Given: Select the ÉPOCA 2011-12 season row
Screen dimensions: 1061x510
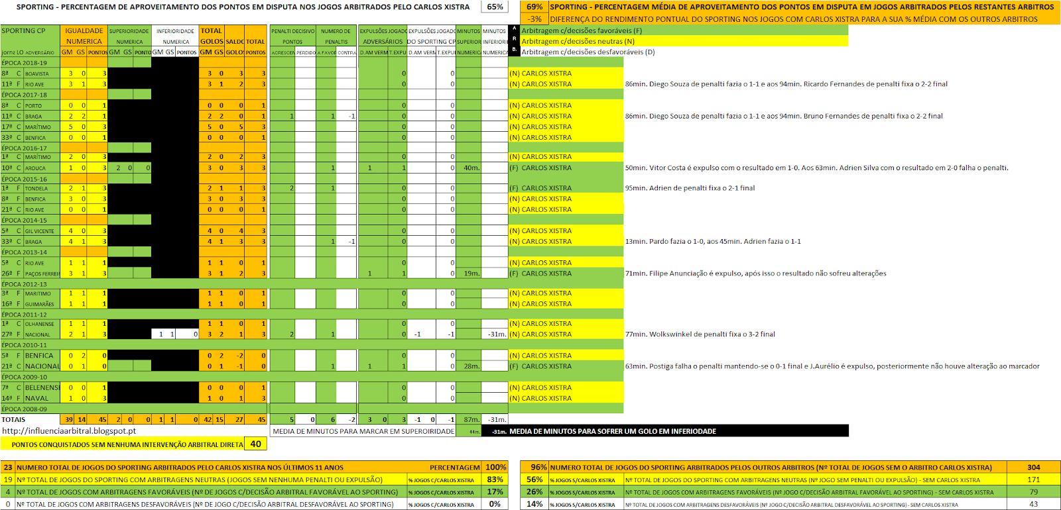Looking at the screenshot, I should click(x=31, y=315).
